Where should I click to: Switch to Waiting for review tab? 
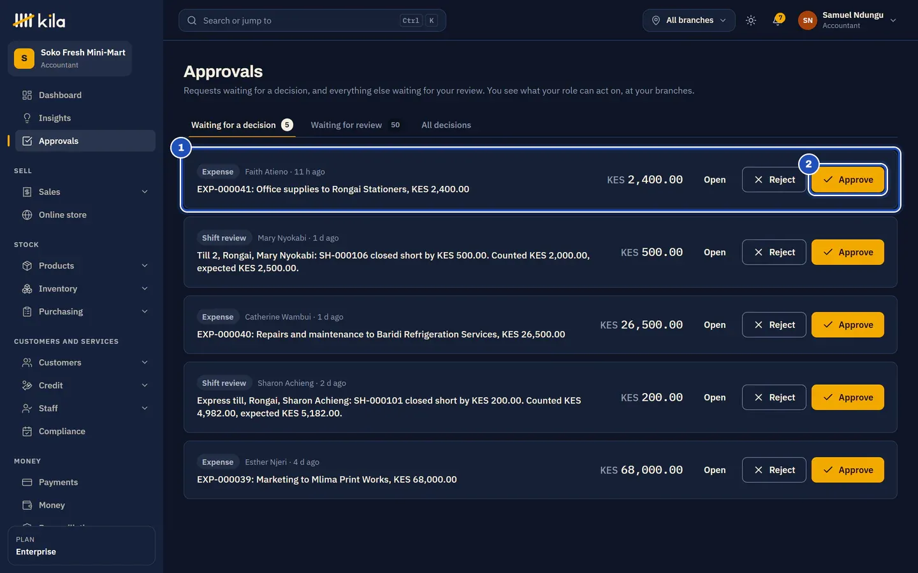[357, 125]
